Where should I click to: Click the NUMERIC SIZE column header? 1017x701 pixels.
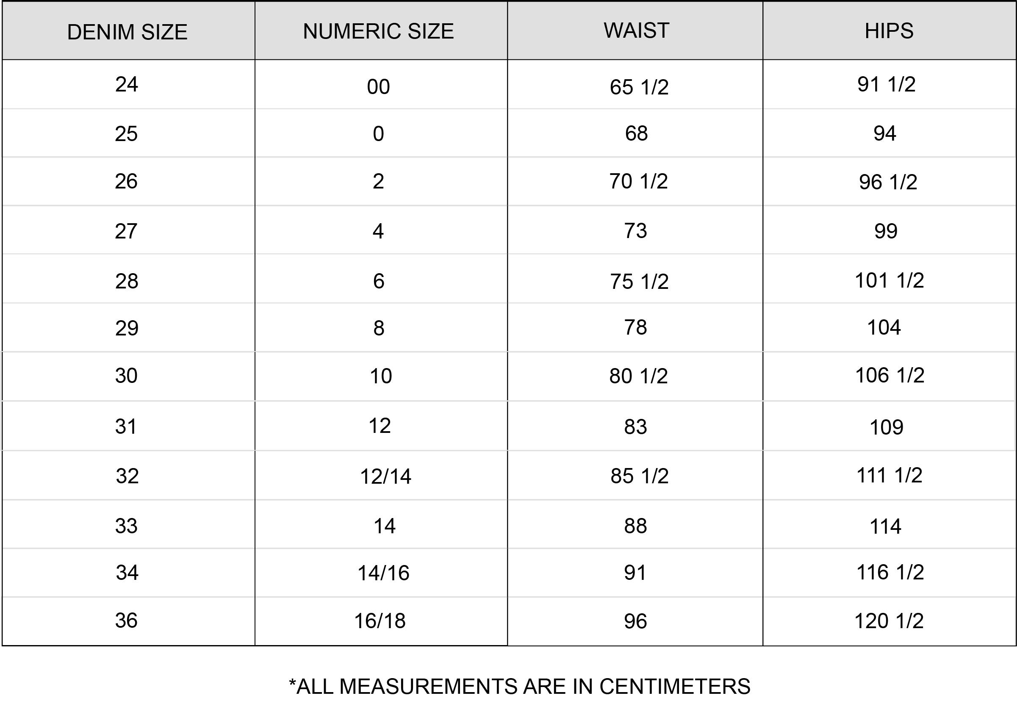tap(378, 31)
